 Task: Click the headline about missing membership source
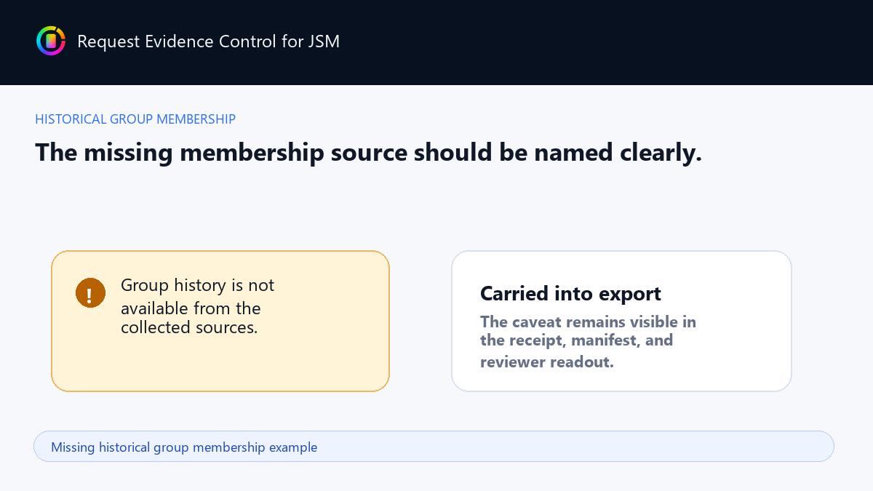pos(368,153)
